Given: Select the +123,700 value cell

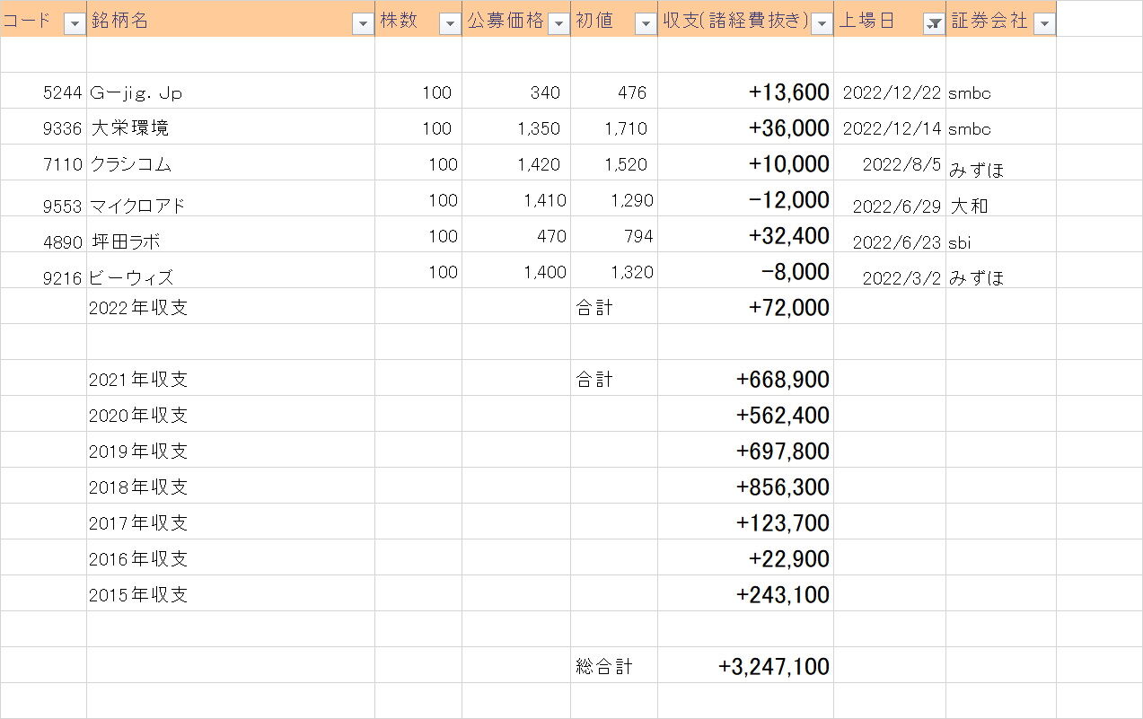Looking at the screenshot, I should coord(745,522).
